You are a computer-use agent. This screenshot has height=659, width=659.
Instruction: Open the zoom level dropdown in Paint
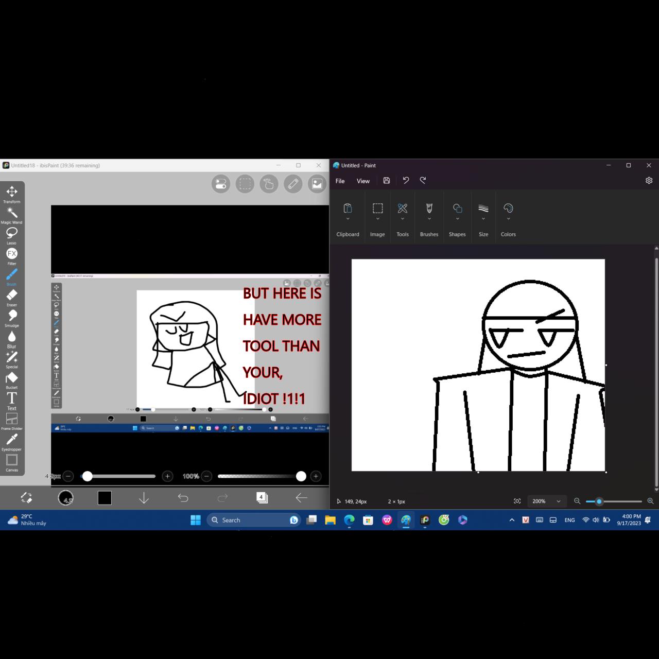[x=547, y=501]
